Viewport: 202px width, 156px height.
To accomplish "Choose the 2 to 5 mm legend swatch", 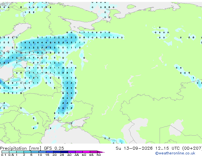I will (27, 152).
